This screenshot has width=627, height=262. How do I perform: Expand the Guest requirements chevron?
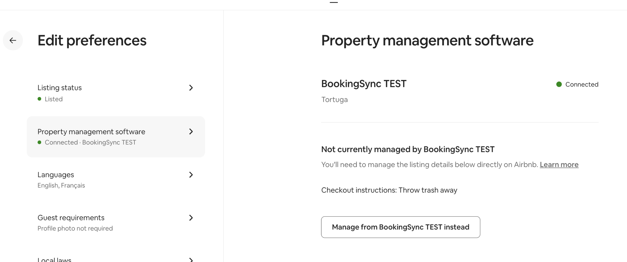191,218
